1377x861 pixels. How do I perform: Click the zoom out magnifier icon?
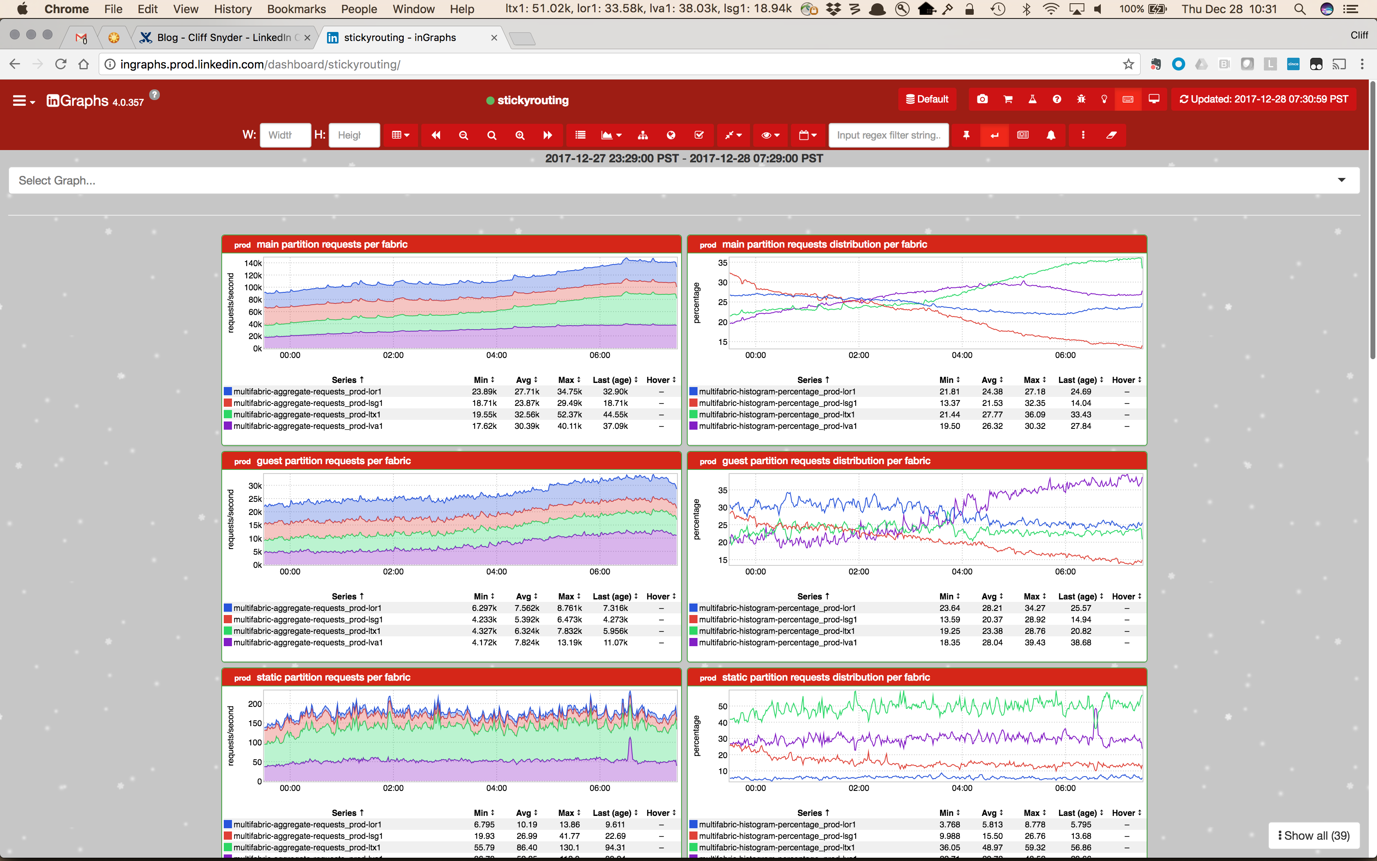click(464, 135)
